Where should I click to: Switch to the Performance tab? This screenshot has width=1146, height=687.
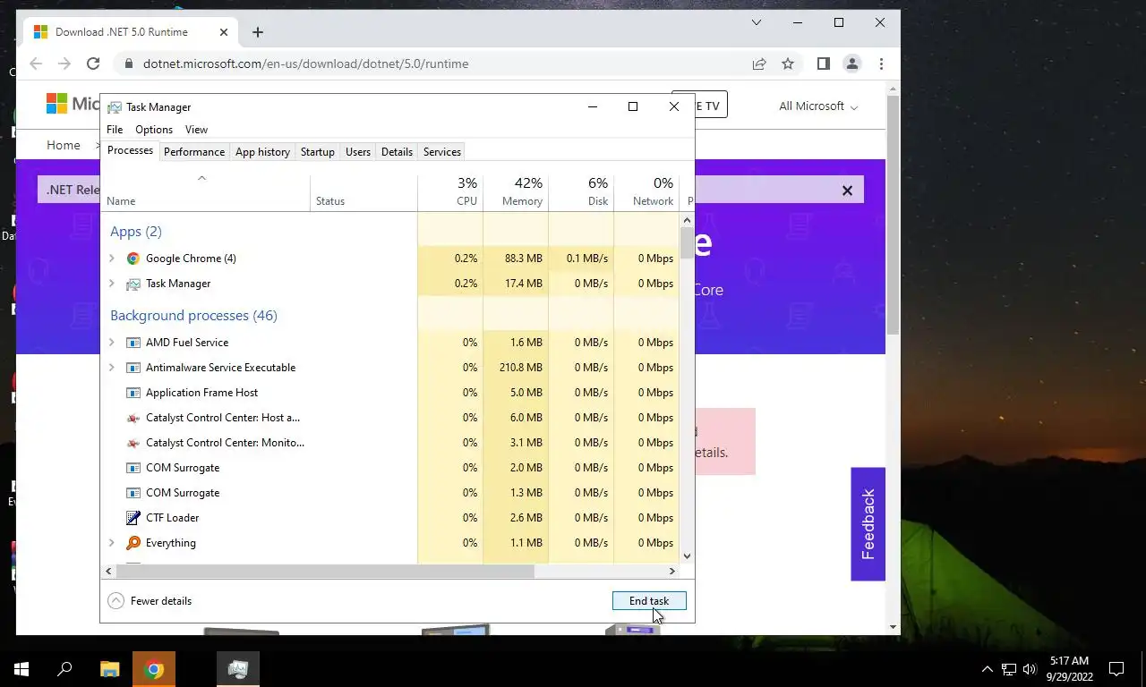(194, 152)
